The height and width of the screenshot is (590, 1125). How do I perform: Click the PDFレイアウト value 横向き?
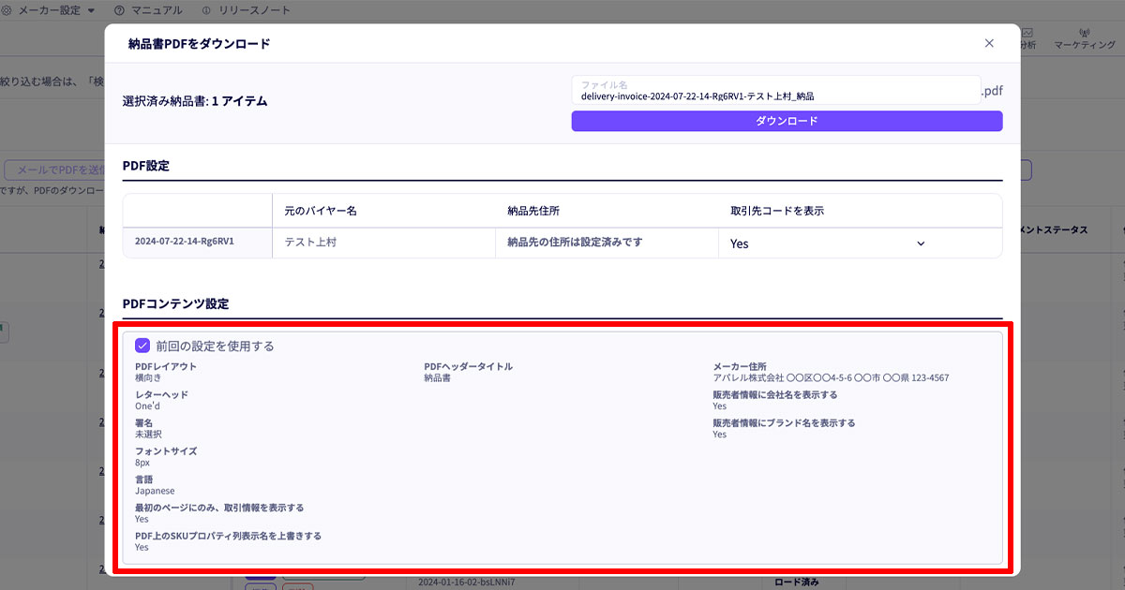148,378
